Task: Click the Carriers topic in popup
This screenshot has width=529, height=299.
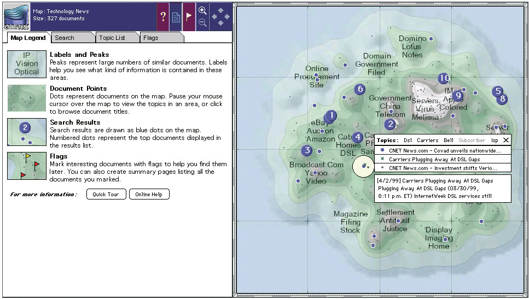Action: [x=427, y=140]
